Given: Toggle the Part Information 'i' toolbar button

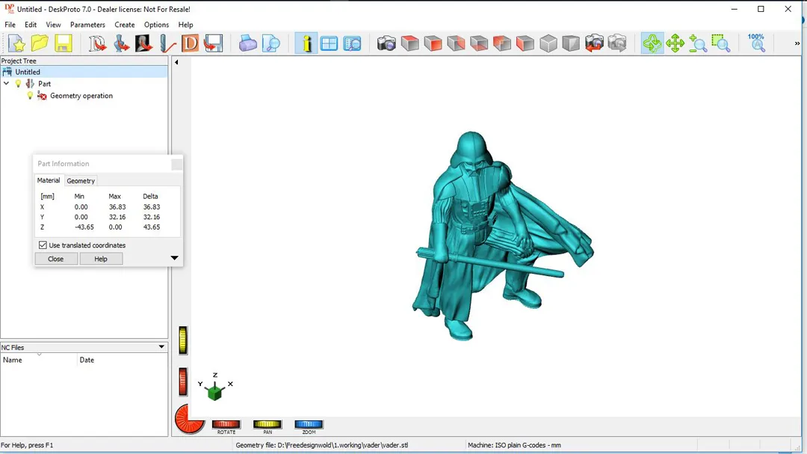Looking at the screenshot, I should pos(306,43).
